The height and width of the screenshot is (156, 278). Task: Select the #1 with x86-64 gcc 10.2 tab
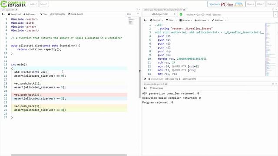(x=154, y=84)
